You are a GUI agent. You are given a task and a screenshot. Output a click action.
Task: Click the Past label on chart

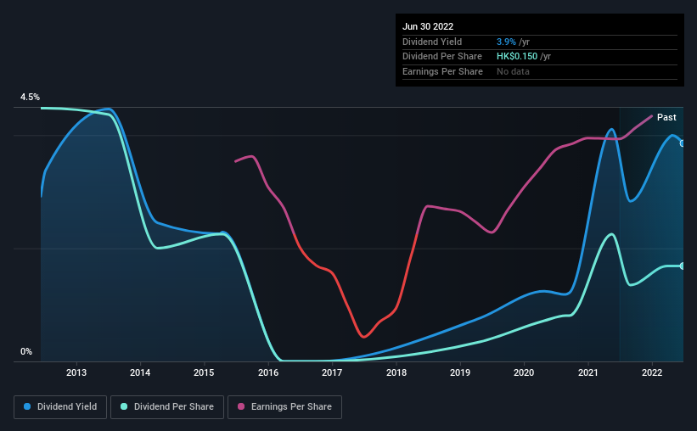666,117
